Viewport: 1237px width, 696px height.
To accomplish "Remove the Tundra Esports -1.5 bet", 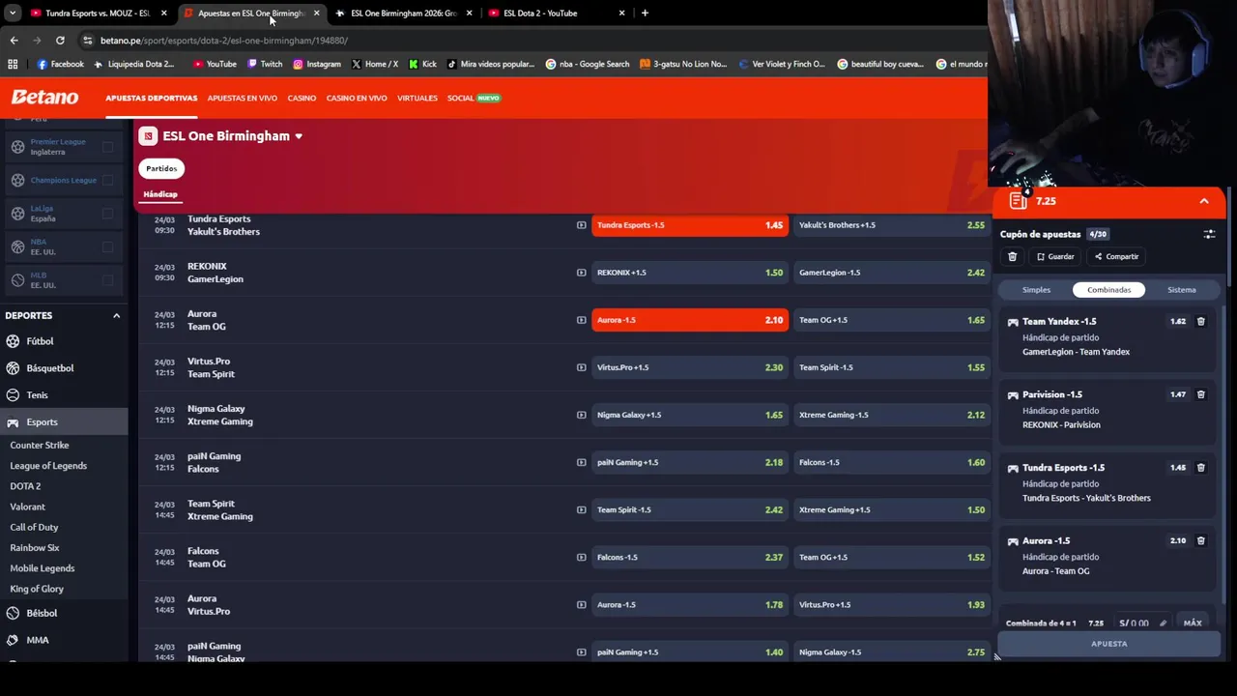I will [1200, 467].
